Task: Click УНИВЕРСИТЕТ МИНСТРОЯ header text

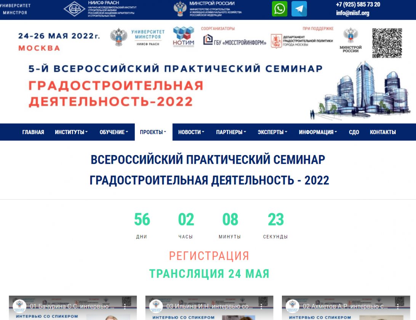Action: pyautogui.click(x=15, y=9)
